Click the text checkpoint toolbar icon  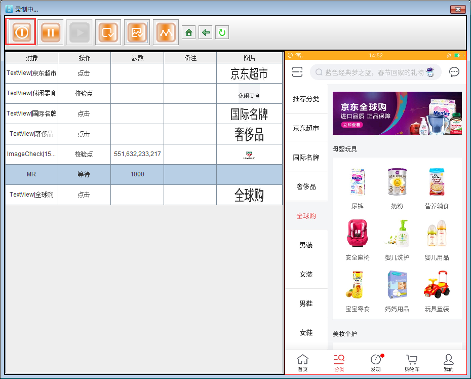pyautogui.click(x=108, y=32)
